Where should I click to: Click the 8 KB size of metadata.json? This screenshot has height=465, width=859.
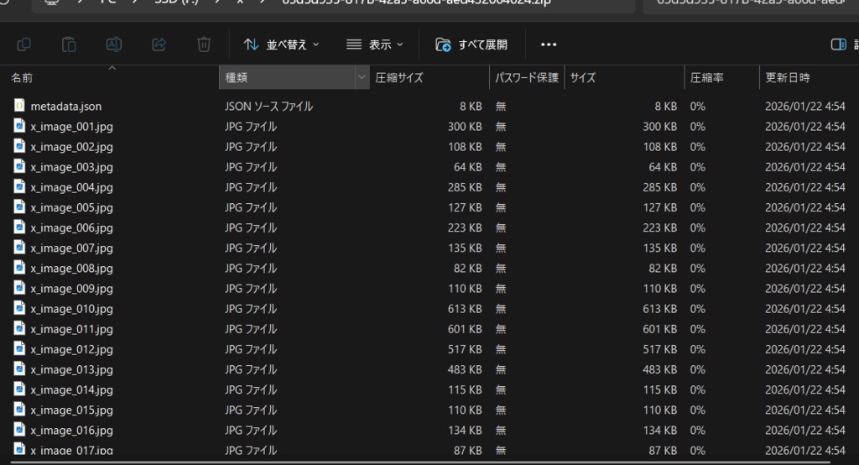(x=665, y=107)
